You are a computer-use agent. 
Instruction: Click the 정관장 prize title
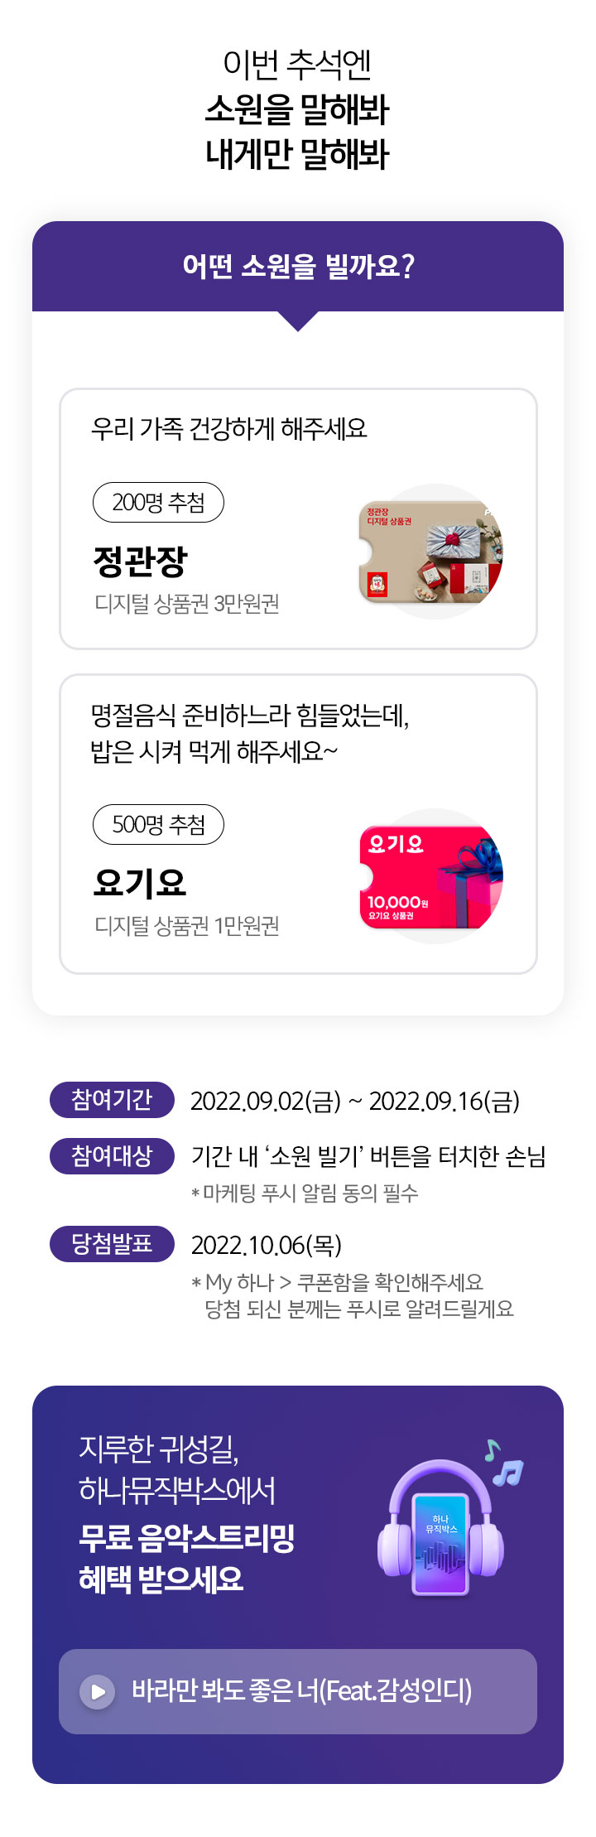(x=141, y=562)
